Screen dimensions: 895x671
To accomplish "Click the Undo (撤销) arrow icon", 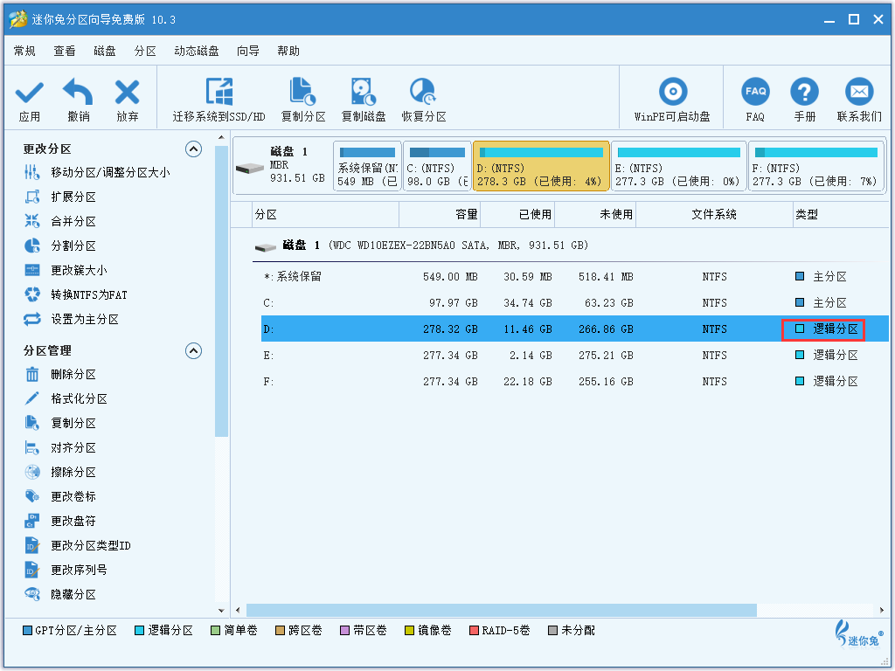I will click(x=78, y=91).
